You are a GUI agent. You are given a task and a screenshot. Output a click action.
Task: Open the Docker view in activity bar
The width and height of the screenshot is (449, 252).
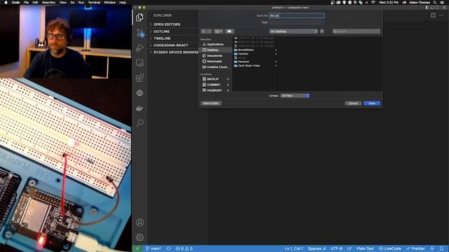[x=140, y=108]
